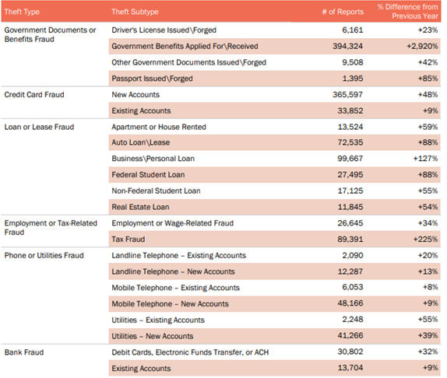The height and width of the screenshot is (378, 447).
Task: Click the # of Reports column header
Action: pyautogui.click(x=343, y=12)
